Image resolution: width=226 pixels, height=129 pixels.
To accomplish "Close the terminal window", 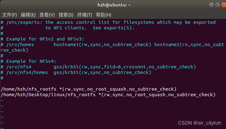I will 224,5.
